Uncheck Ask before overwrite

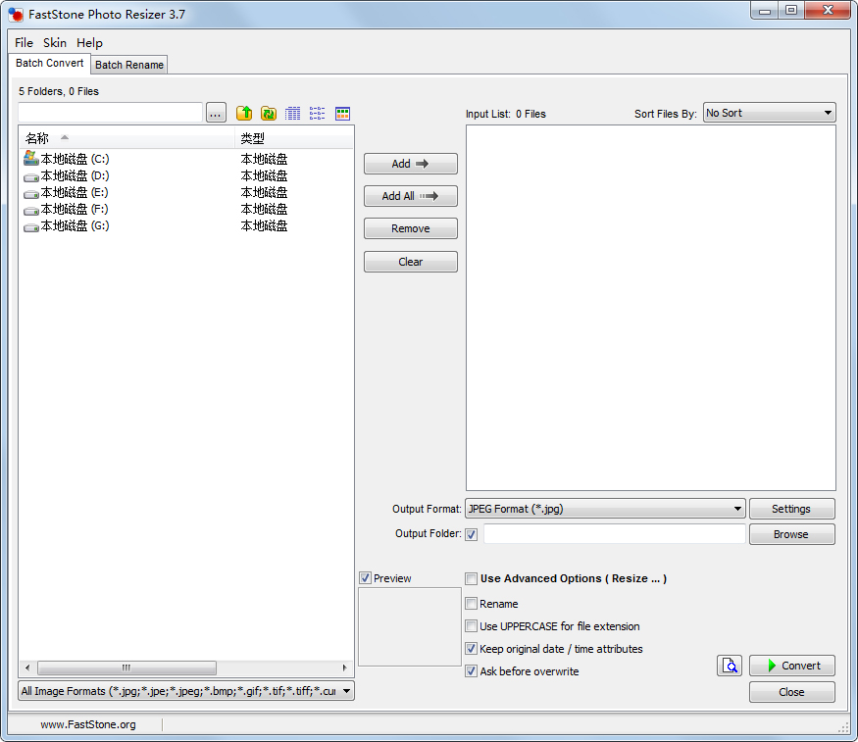pos(472,671)
